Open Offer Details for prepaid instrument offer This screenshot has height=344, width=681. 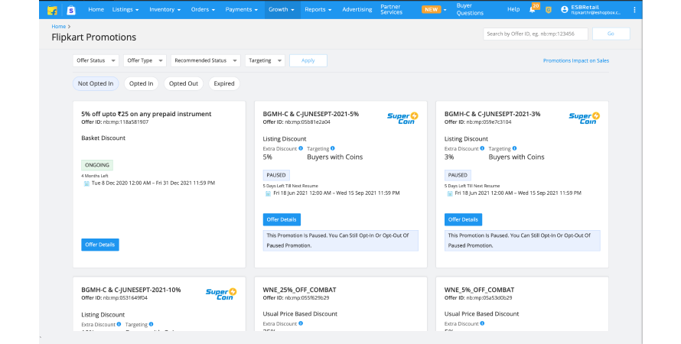(x=100, y=245)
